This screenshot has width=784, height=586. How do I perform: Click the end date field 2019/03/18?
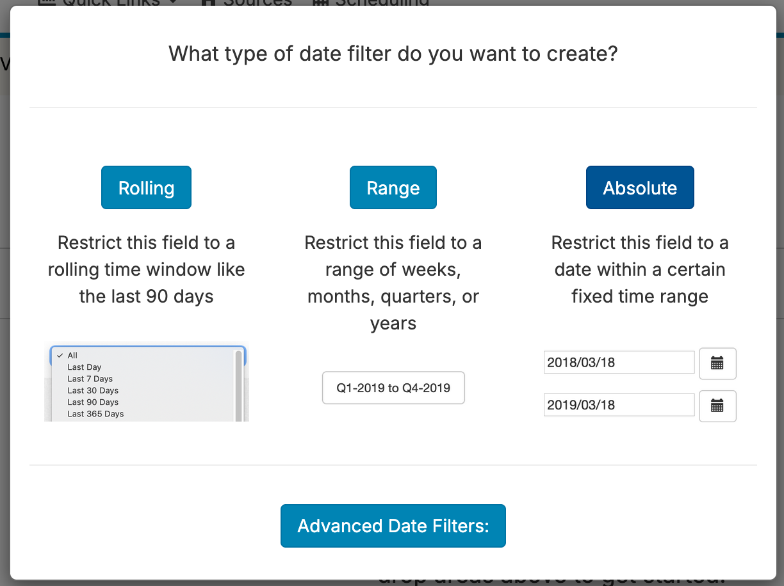point(618,405)
